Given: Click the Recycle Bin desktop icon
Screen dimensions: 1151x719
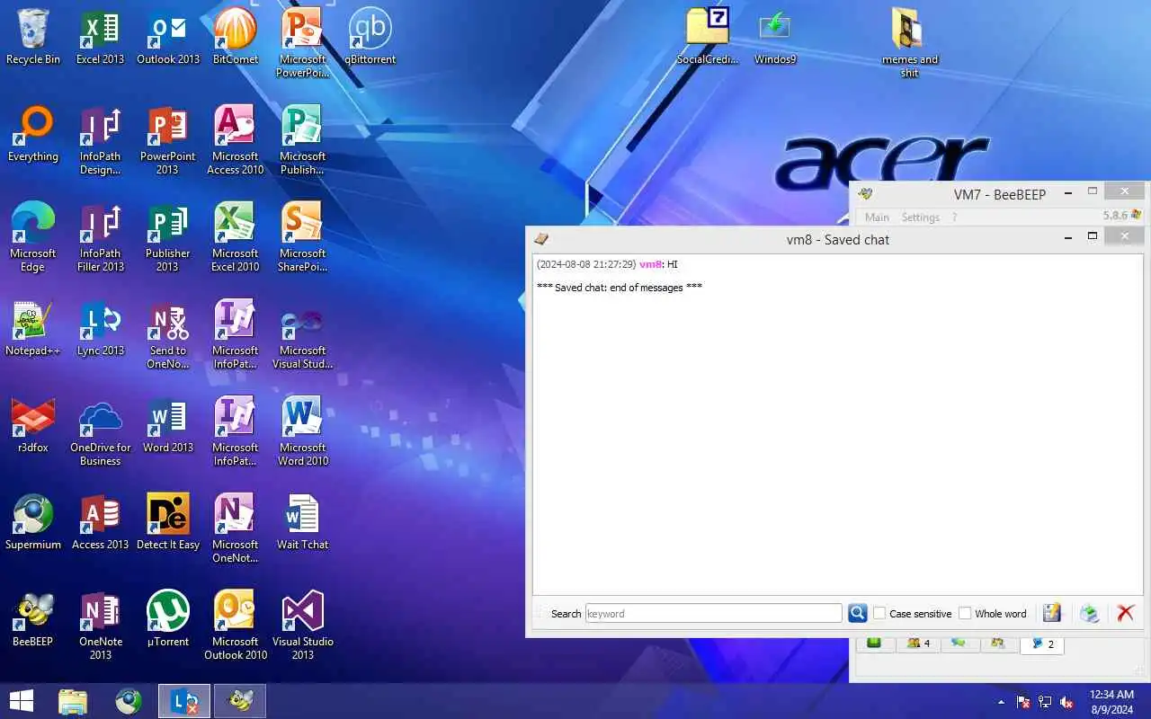Looking at the screenshot, I should (33, 37).
